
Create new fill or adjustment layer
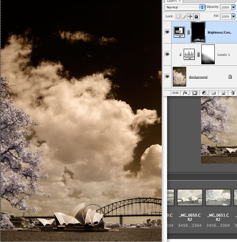point(205,93)
